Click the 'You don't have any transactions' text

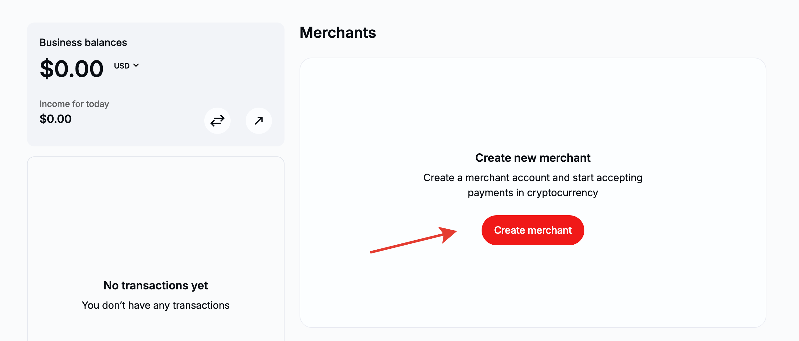[x=156, y=305]
